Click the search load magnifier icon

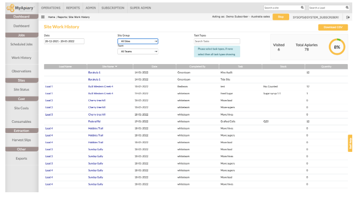pos(347,8)
